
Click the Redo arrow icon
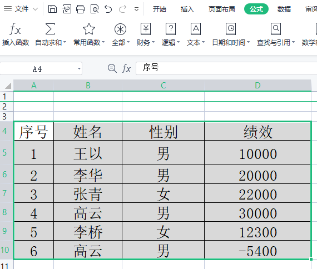coord(122,9)
